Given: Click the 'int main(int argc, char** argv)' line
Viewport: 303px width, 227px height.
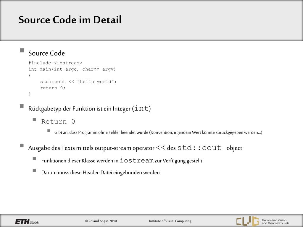Looking at the screenshot, I should (x=72, y=69).
